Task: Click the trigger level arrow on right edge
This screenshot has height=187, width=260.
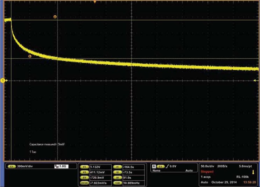Action: [255, 80]
